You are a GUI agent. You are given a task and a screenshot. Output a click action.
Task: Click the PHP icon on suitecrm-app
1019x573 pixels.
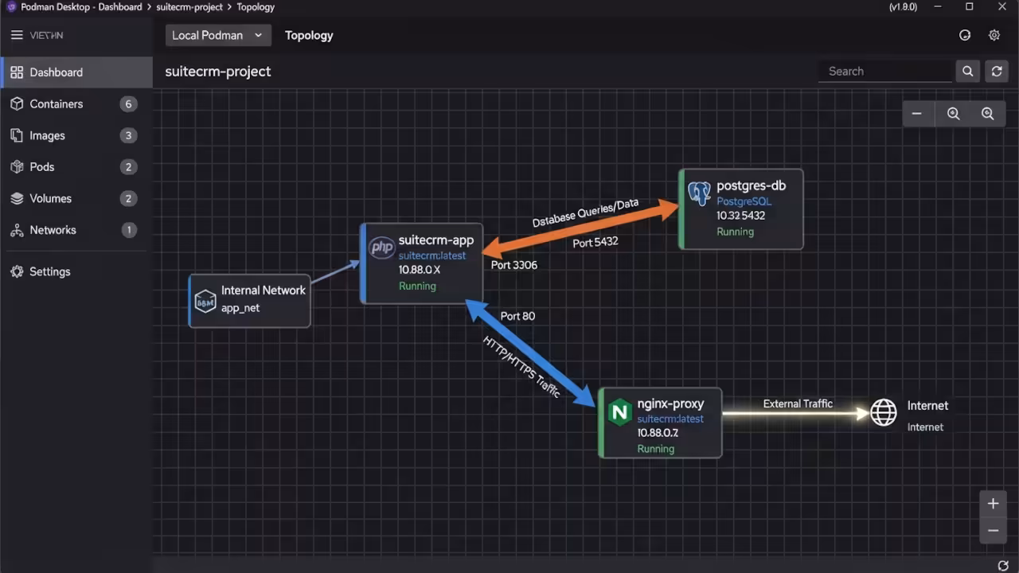(x=382, y=248)
